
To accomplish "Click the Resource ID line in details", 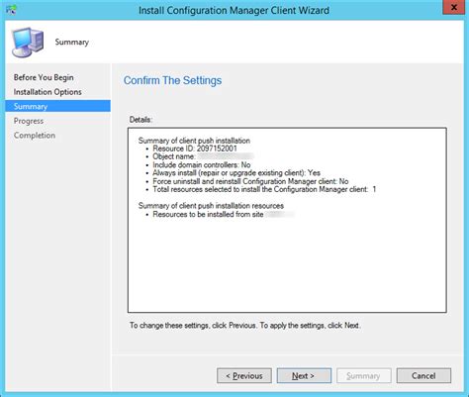I will point(195,149).
